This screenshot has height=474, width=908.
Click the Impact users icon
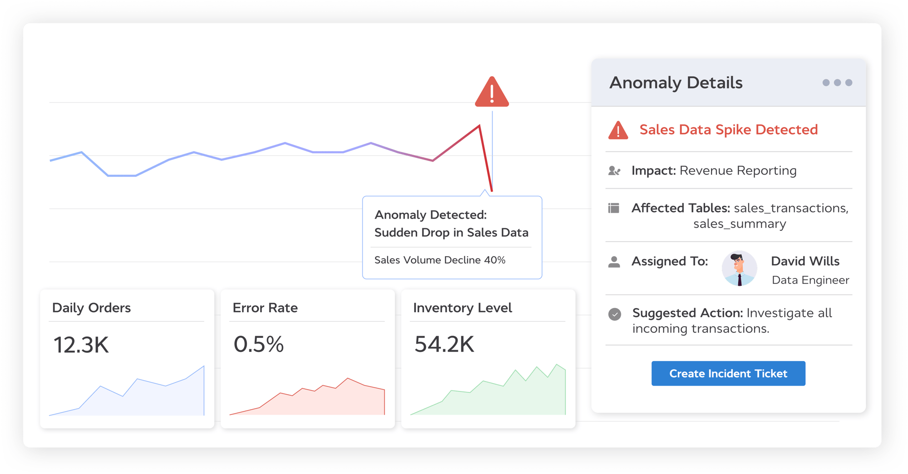(x=614, y=171)
